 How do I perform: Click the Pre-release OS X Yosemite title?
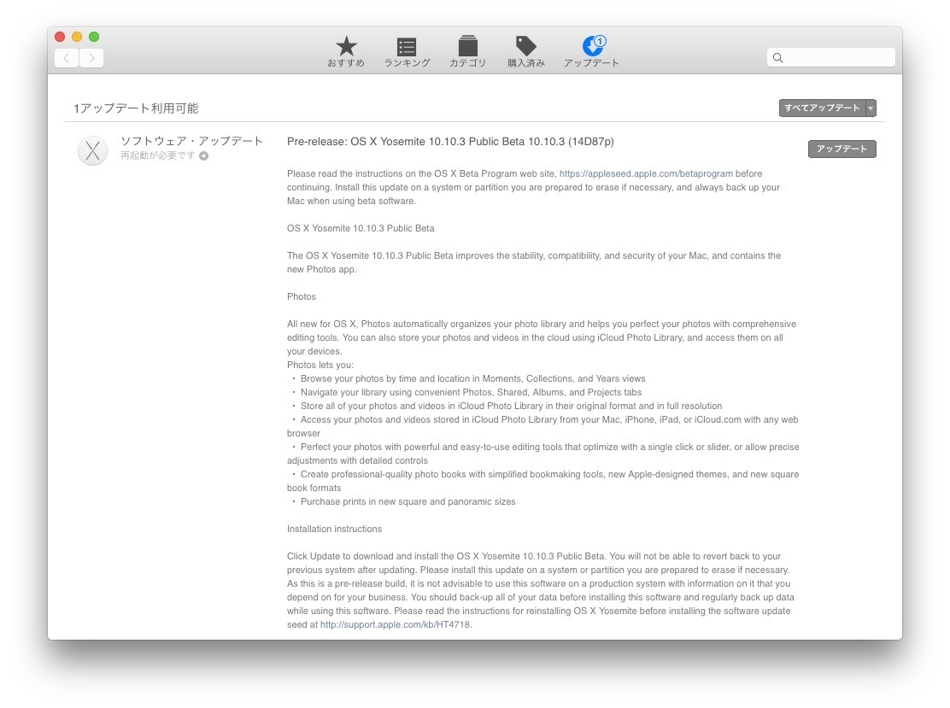pyautogui.click(x=450, y=141)
